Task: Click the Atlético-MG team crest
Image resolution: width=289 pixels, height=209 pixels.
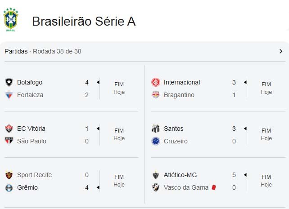Action: tap(156, 175)
